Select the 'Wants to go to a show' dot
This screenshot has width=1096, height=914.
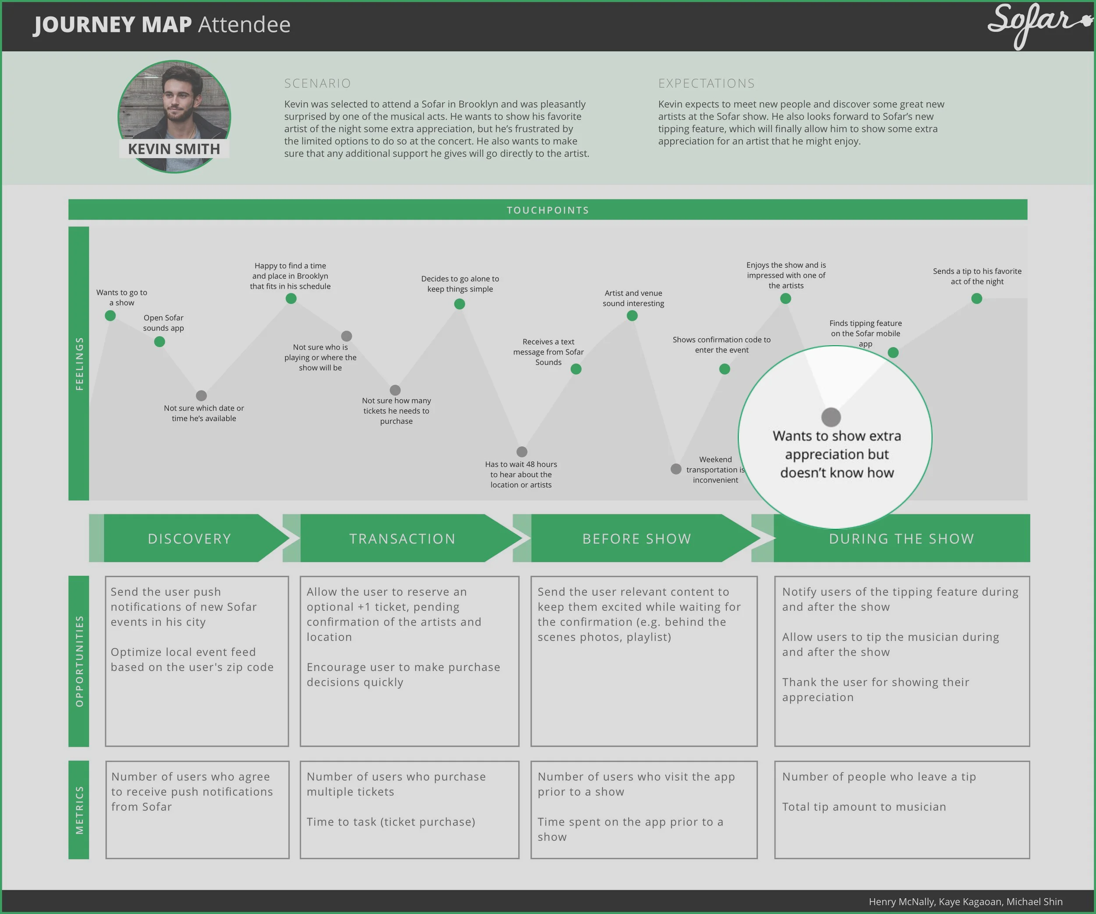110,315
